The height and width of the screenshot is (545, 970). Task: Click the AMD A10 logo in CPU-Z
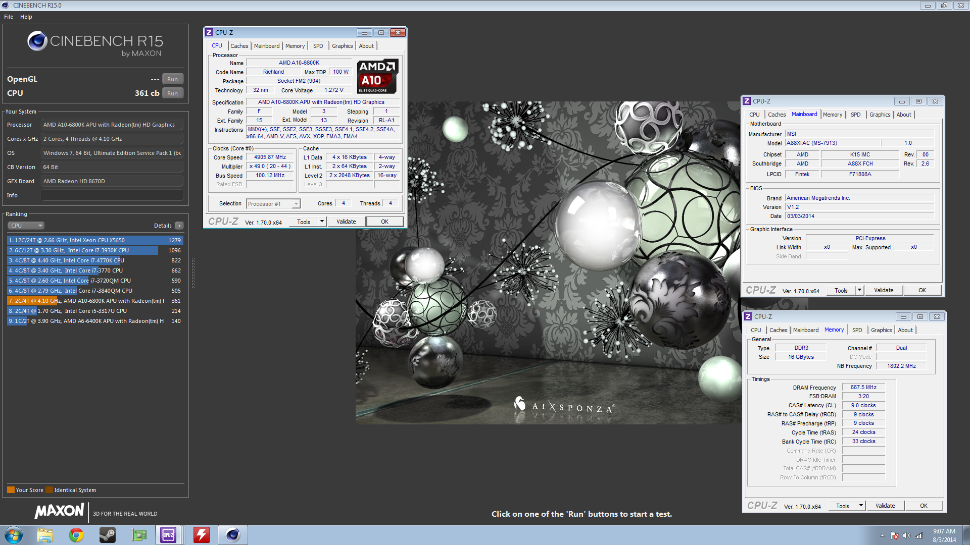pos(378,76)
